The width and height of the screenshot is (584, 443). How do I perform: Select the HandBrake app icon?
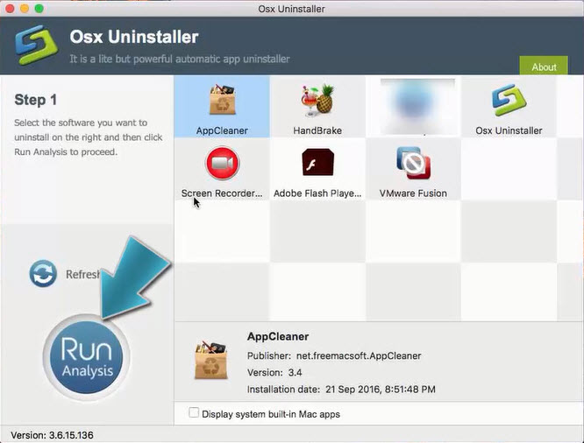[x=317, y=99]
